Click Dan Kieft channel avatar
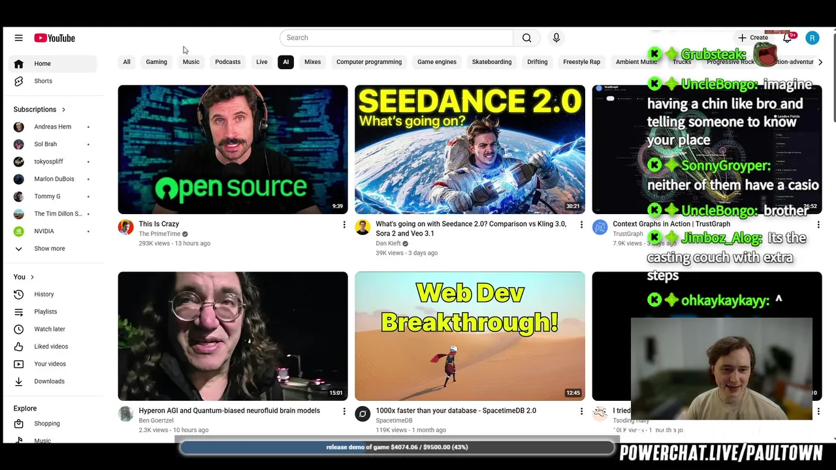836x470 pixels. click(362, 227)
